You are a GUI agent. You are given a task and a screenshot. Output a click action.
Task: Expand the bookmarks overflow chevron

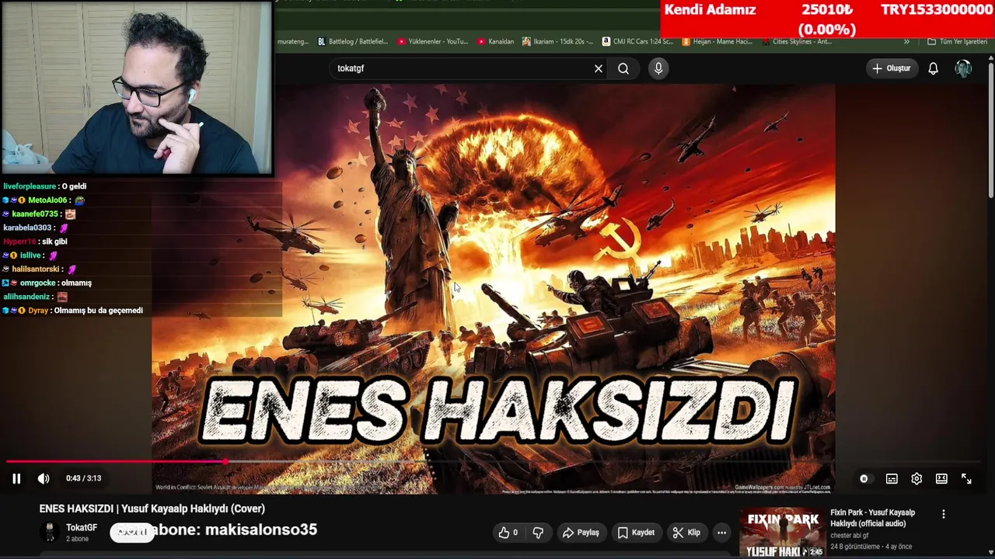tap(906, 42)
